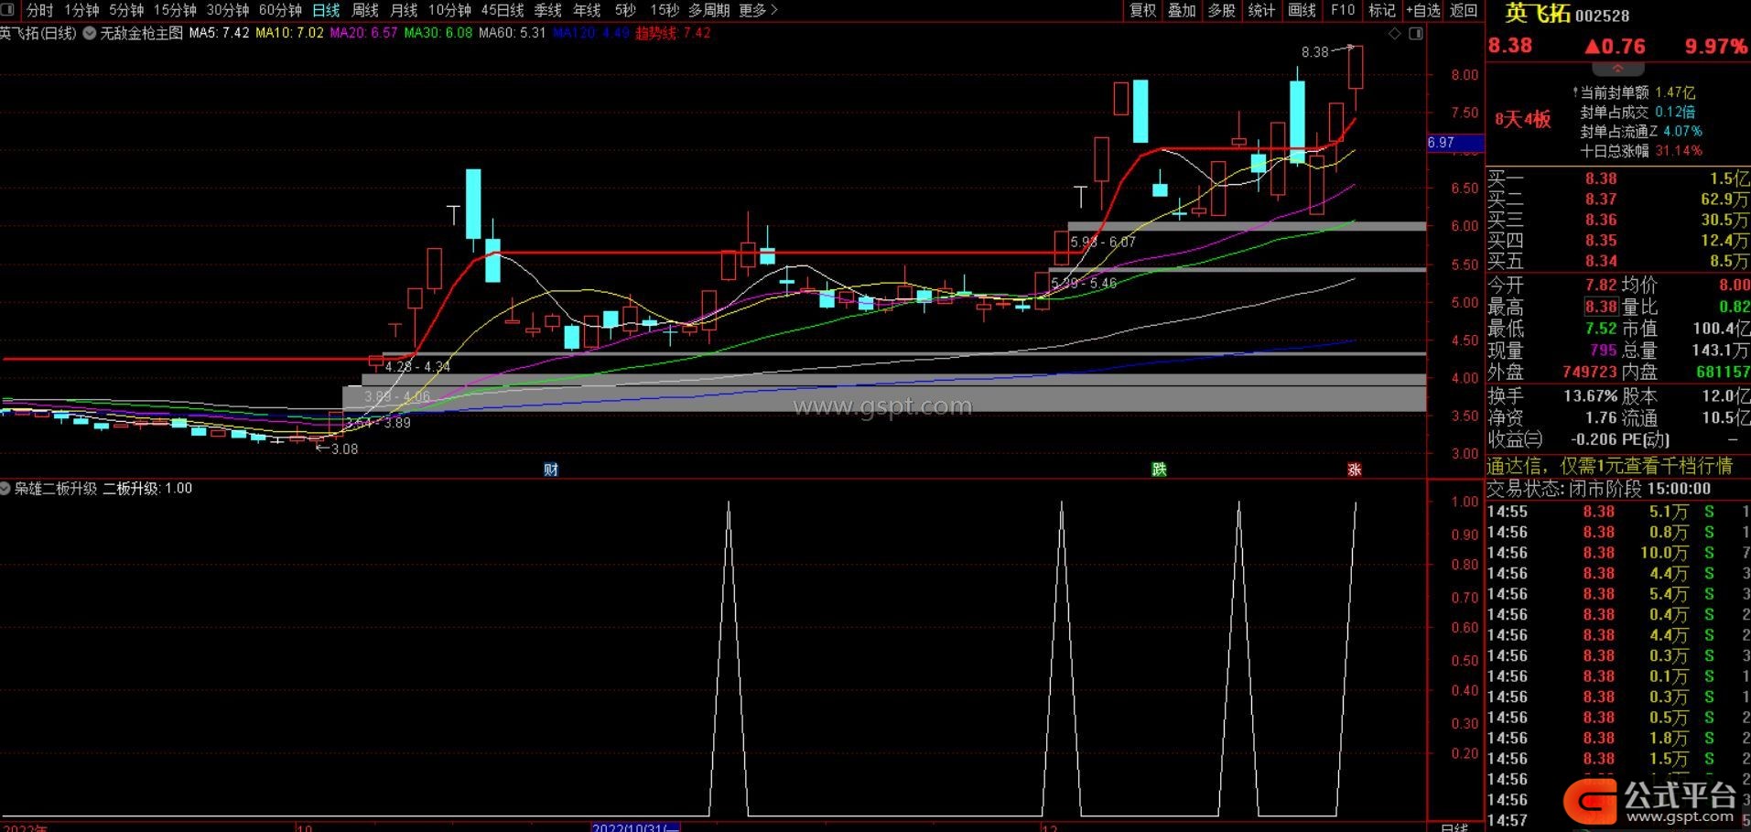Add stock with the +自选 button
The height and width of the screenshot is (832, 1751).
tap(1423, 10)
